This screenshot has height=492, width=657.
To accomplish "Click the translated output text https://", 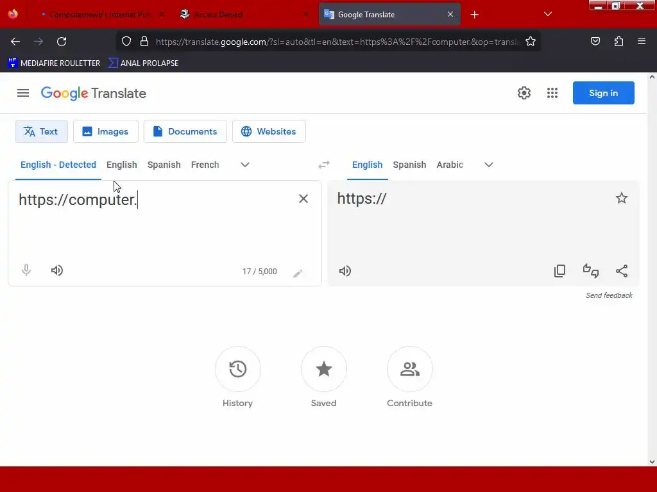I will 362,199.
